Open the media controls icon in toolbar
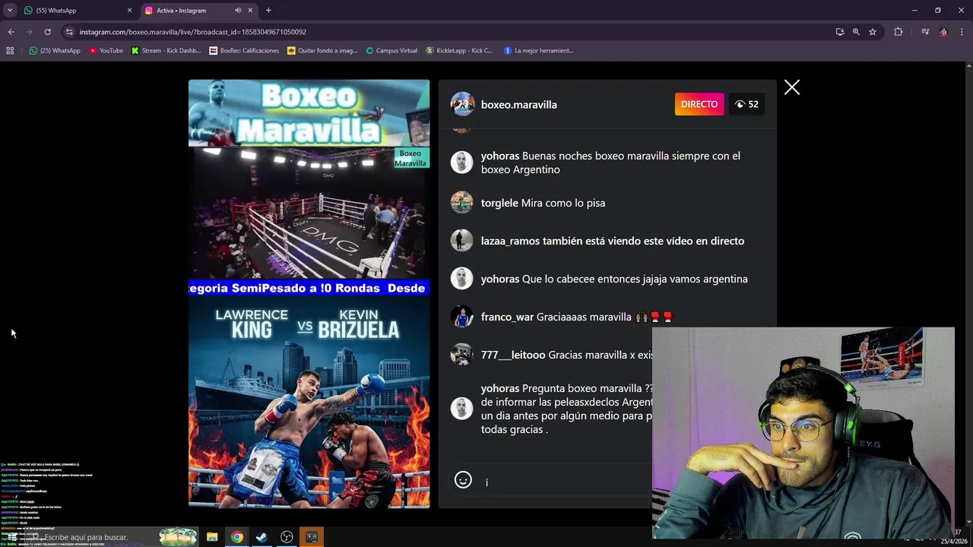Image resolution: width=973 pixels, height=547 pixels. click(x=925, y=32)
